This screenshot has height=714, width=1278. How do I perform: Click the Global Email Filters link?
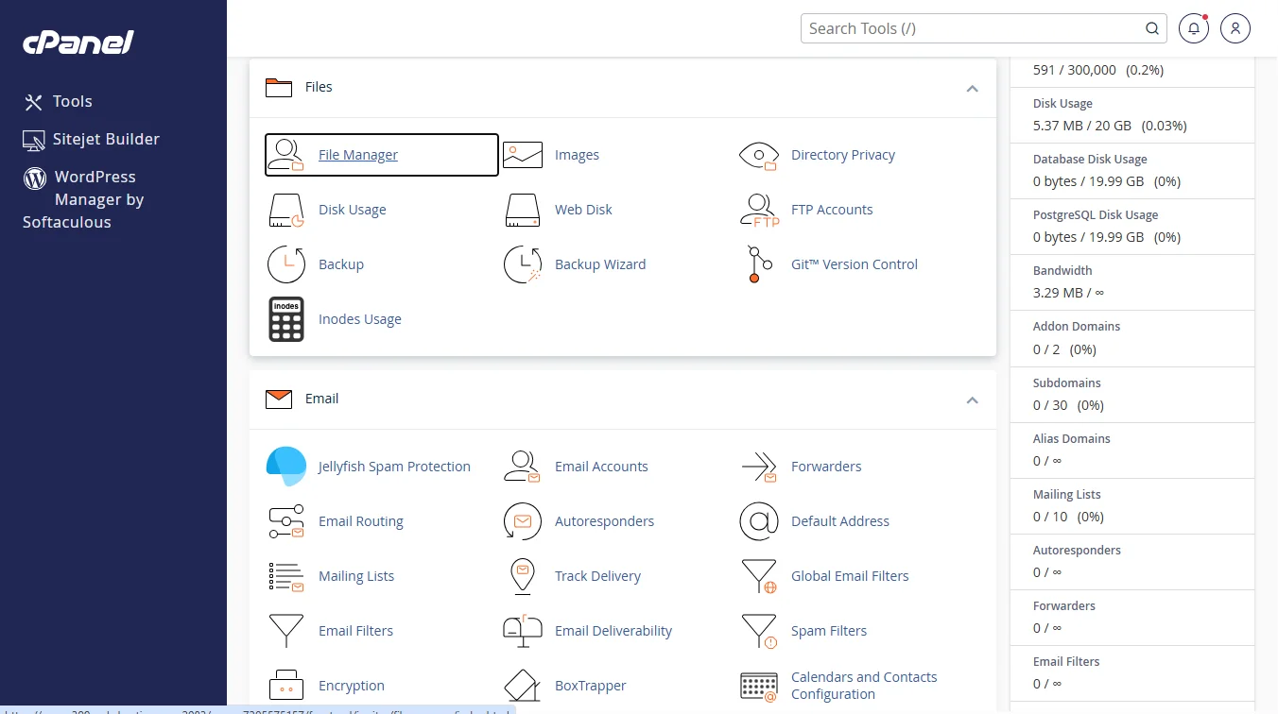click(x=850, y=576)
